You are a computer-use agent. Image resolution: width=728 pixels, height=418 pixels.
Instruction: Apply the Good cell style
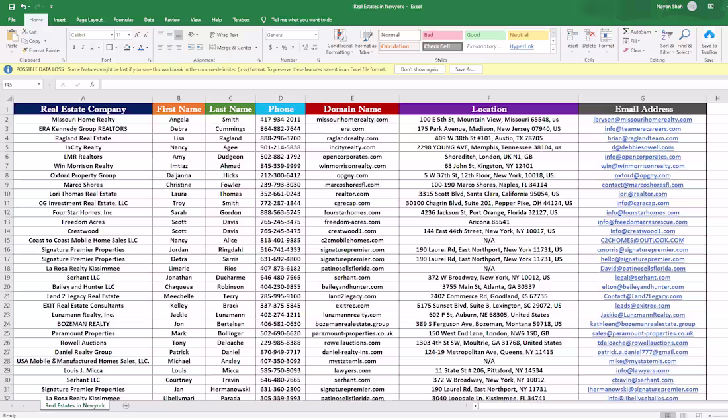[x=484, y=35]
